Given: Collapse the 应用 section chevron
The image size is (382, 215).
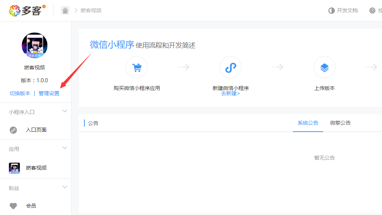Looking at the screenshot, I should [x=65, y=148].
